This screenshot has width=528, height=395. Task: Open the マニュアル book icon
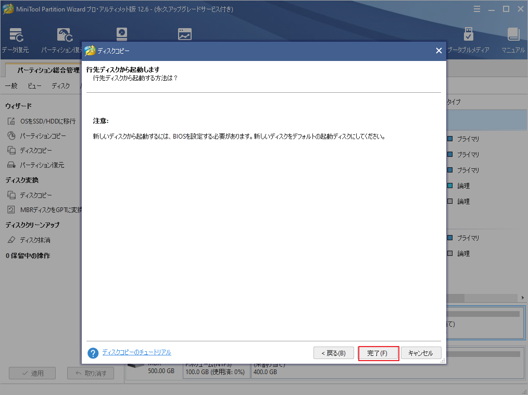[513, 35]
